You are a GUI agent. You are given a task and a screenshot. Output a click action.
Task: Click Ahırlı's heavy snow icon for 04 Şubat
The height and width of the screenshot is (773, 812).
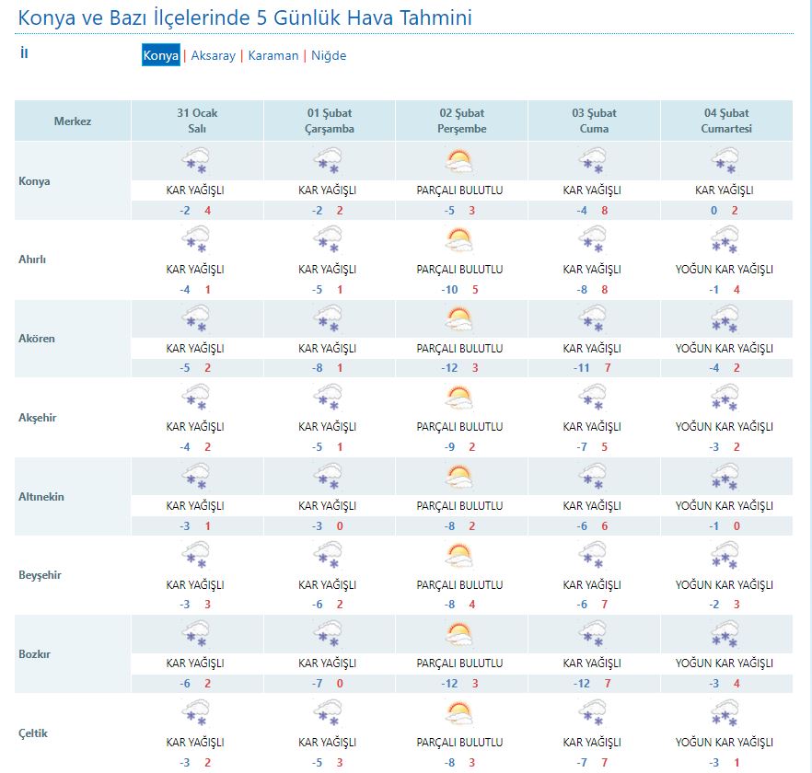(x=725, y=242)
